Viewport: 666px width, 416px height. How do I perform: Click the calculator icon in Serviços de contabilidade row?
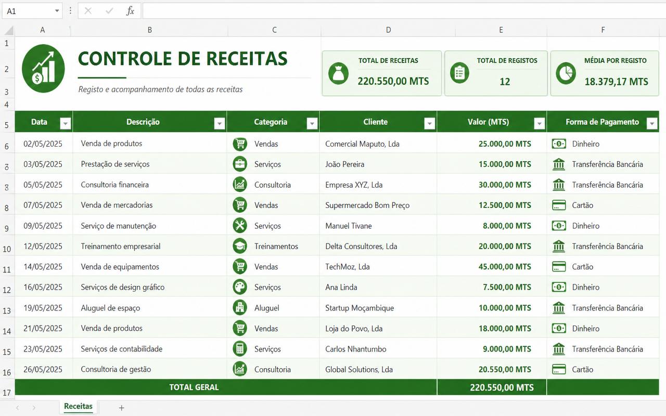240,349
